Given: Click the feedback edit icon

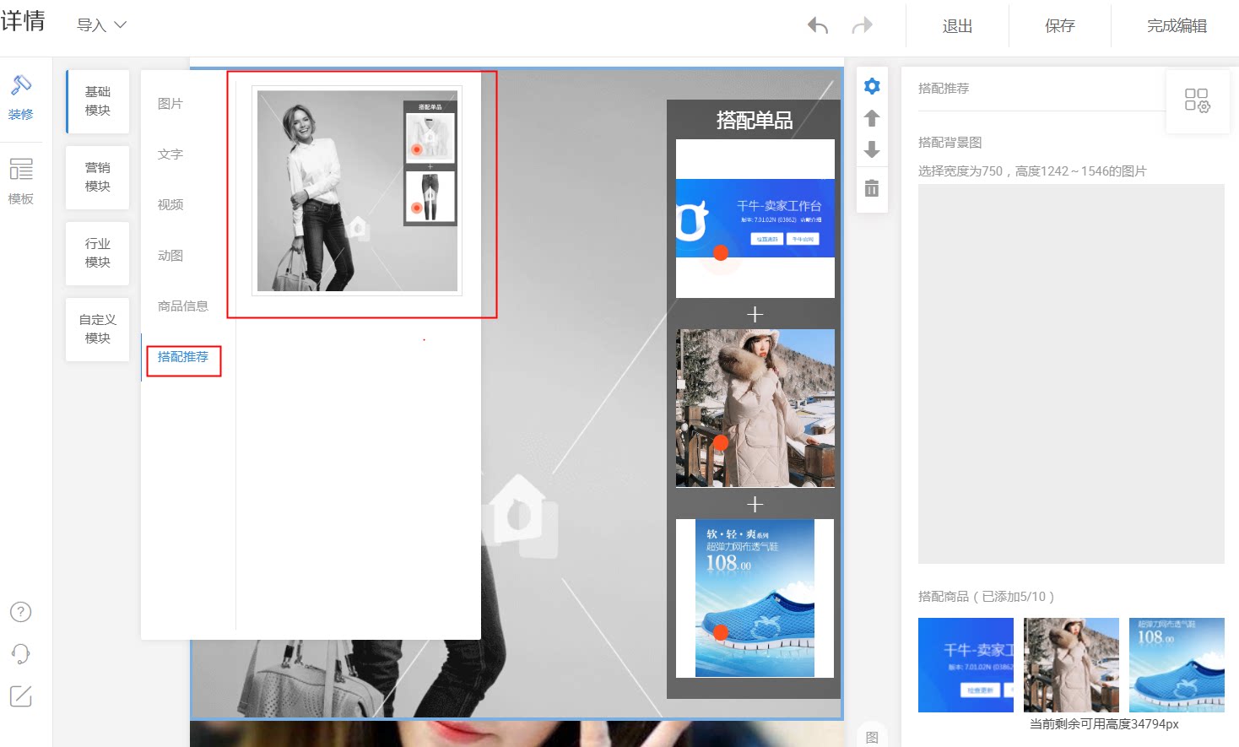Looking at the screenshot, I should click(x=20, y=696).
